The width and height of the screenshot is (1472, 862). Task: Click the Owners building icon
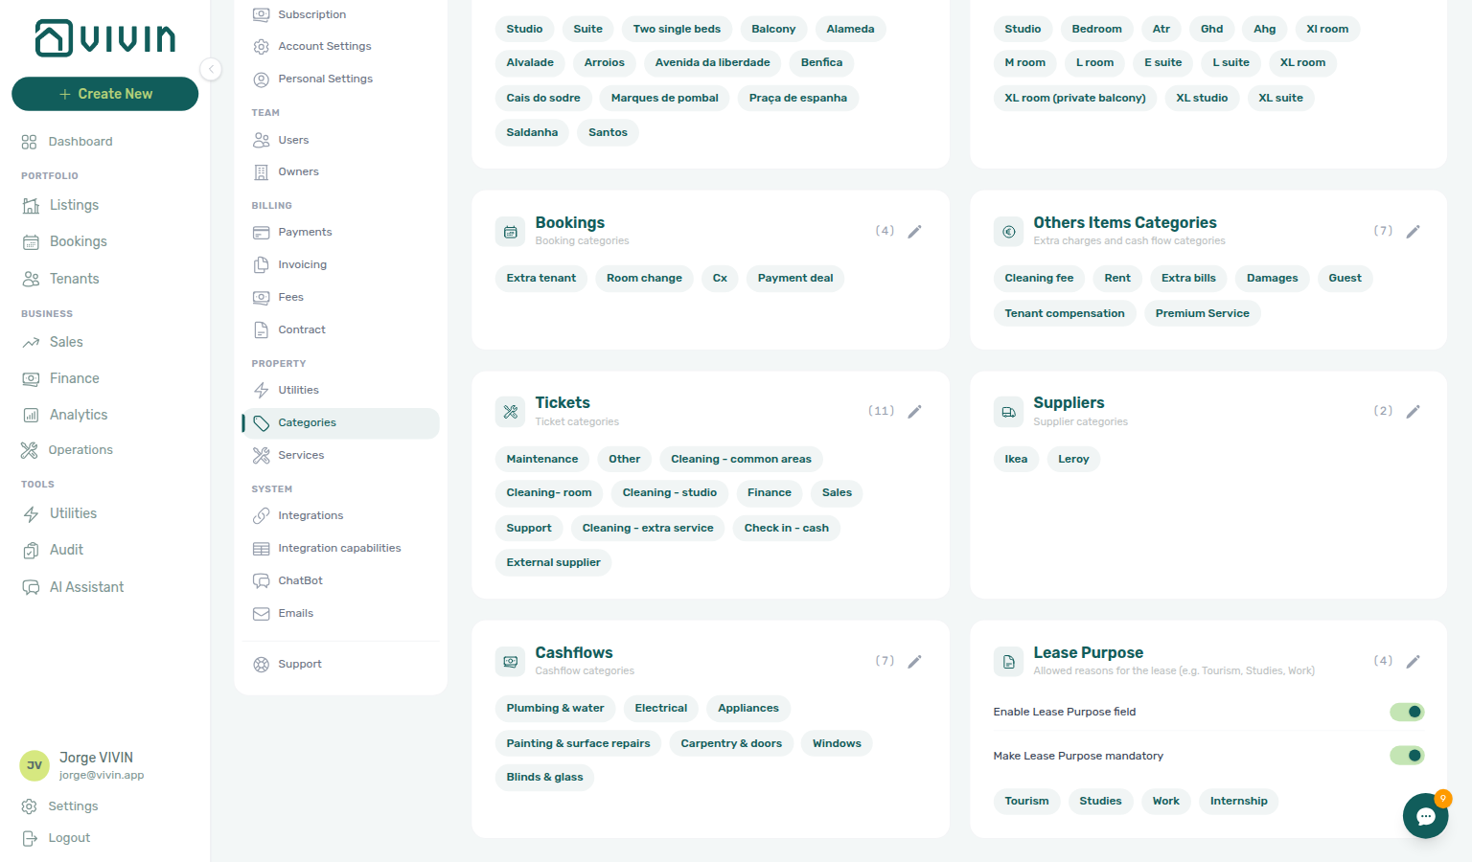pyautogui.click(x=261, y=172)
